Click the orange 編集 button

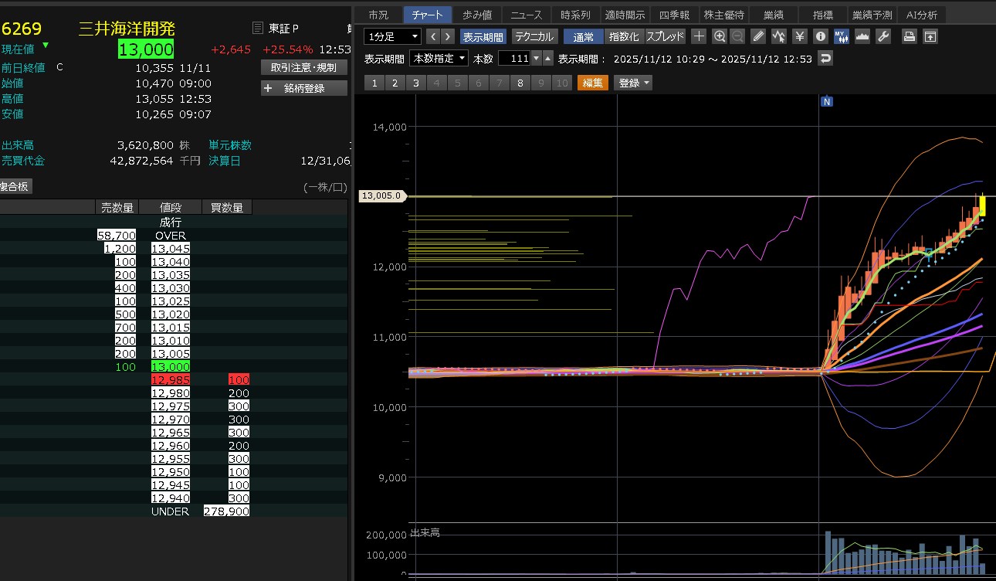click(592, 83)
